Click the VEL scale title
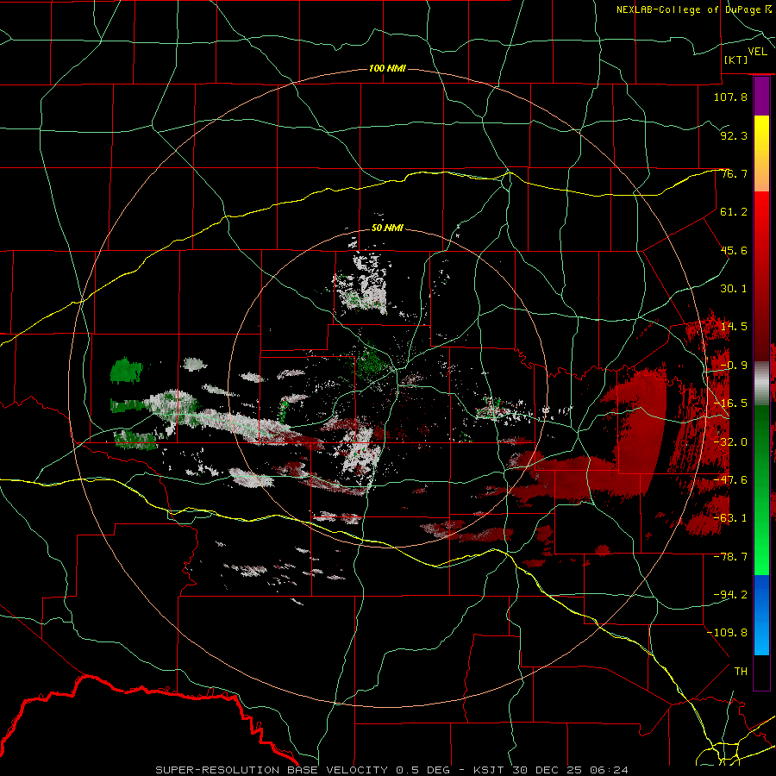 [x=757, y=52]
